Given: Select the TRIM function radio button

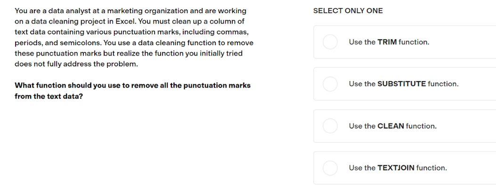Looking at the screenshot, I should pyautogui.click(x=330, y=42).
